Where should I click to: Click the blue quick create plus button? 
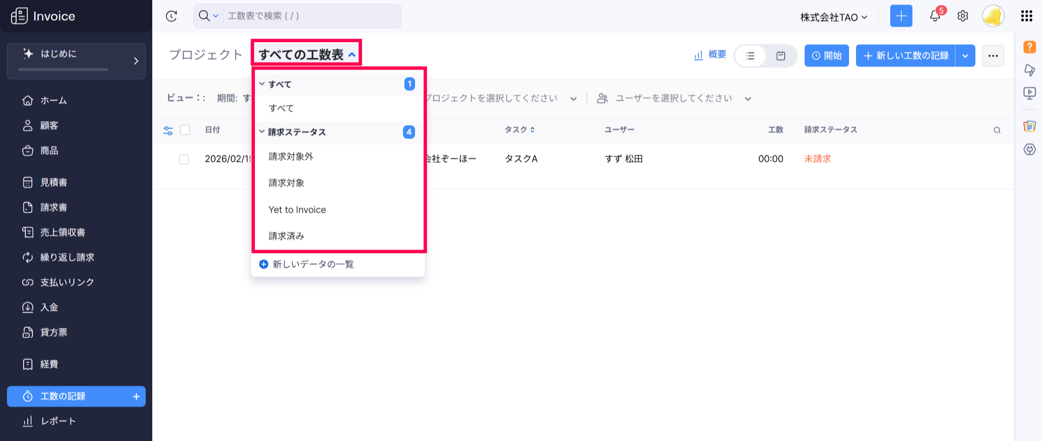pyautogui.click(x=901, y=16)
